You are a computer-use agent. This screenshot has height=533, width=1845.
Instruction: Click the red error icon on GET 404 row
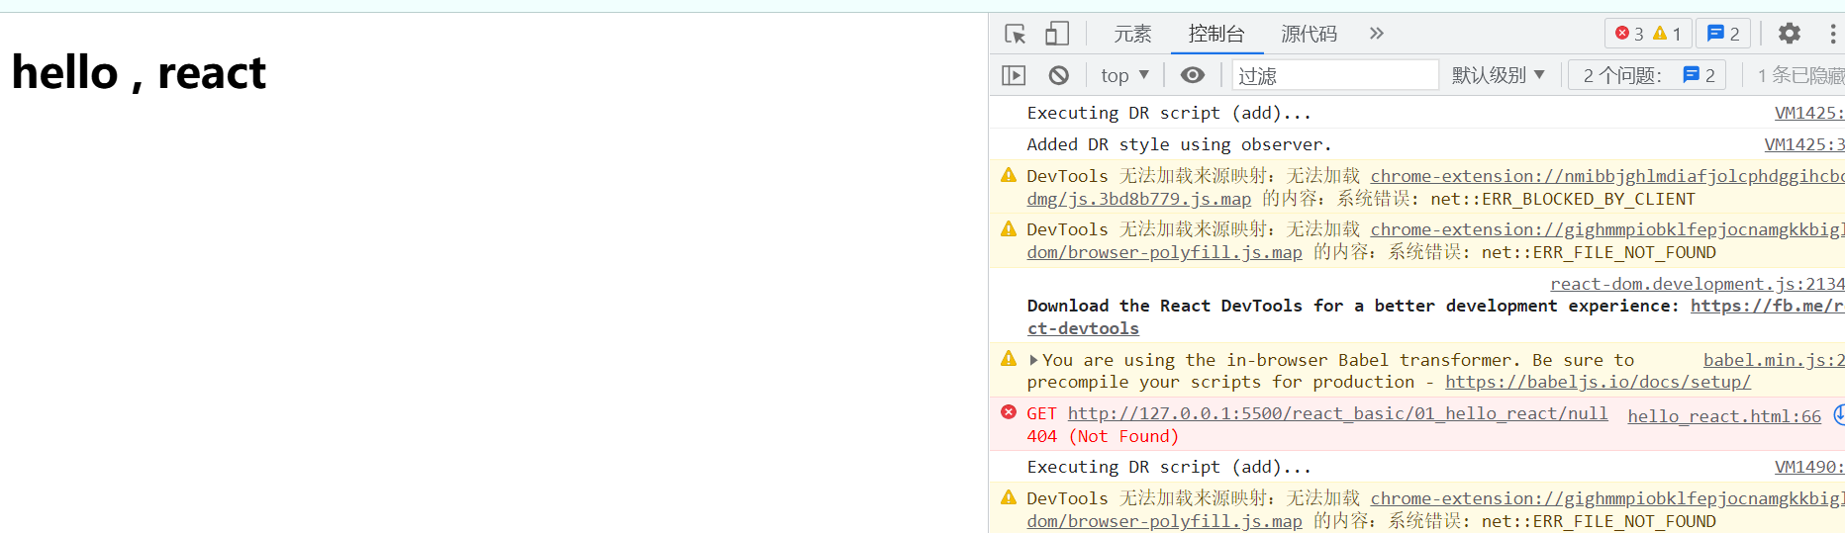pyautogui.click(x=1009, y=412)
